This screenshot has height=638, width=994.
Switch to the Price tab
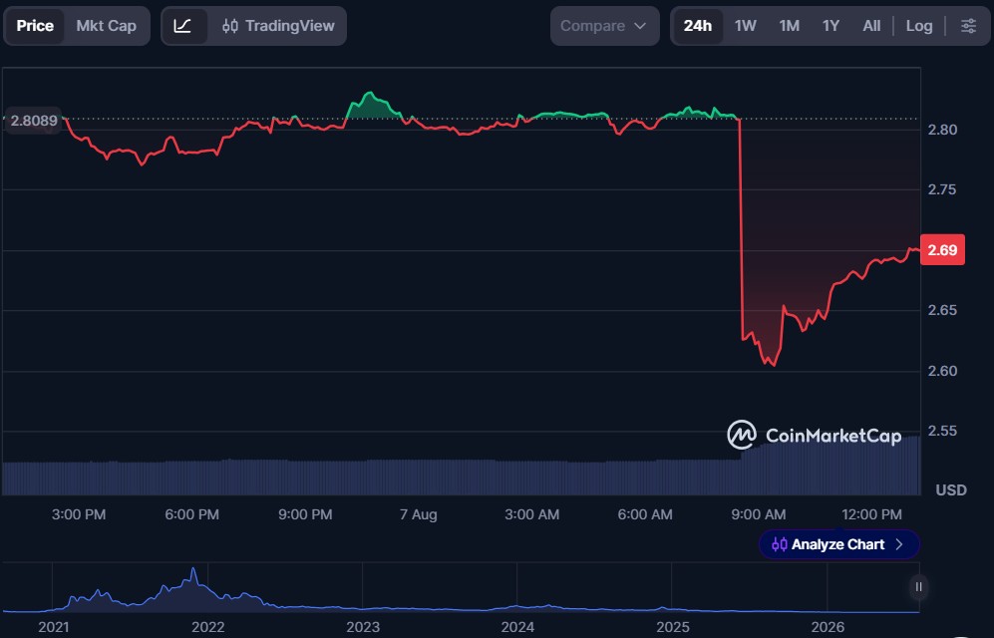coord(35,26)
